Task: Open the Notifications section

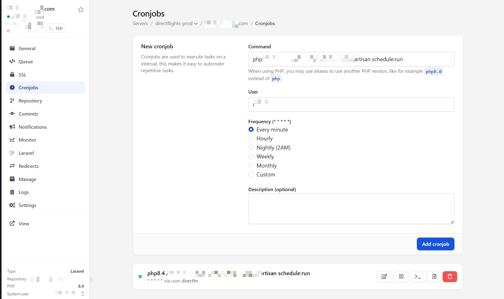Action: (46, 127)
